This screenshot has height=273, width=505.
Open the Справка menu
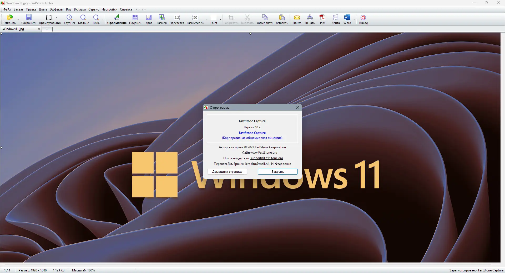click(x=126, y=9)
